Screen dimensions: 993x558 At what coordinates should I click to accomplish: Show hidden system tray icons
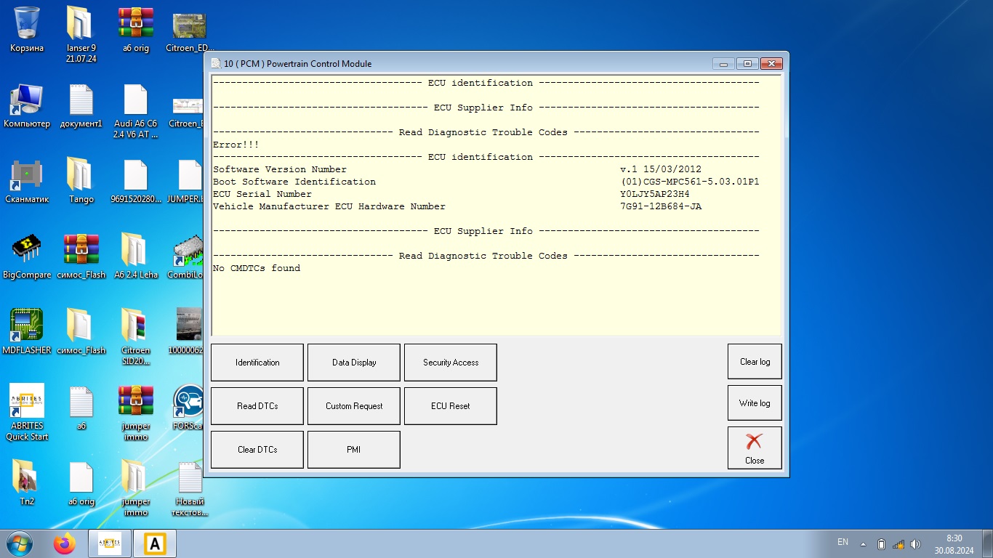pos(863,544)
